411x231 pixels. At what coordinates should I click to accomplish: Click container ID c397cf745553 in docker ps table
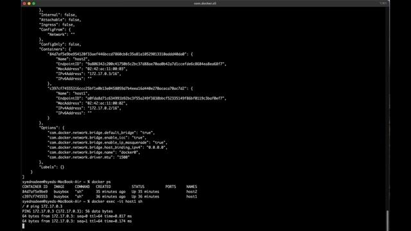[x=35, y=196]
